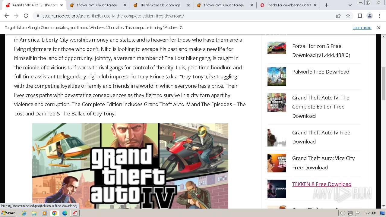Open volume control in tray
The width and height of the screenshot is (386, 217).
[x=343, y=213]
